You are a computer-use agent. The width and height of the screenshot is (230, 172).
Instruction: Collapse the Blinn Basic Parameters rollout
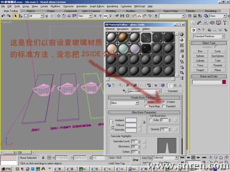point(144,112)
